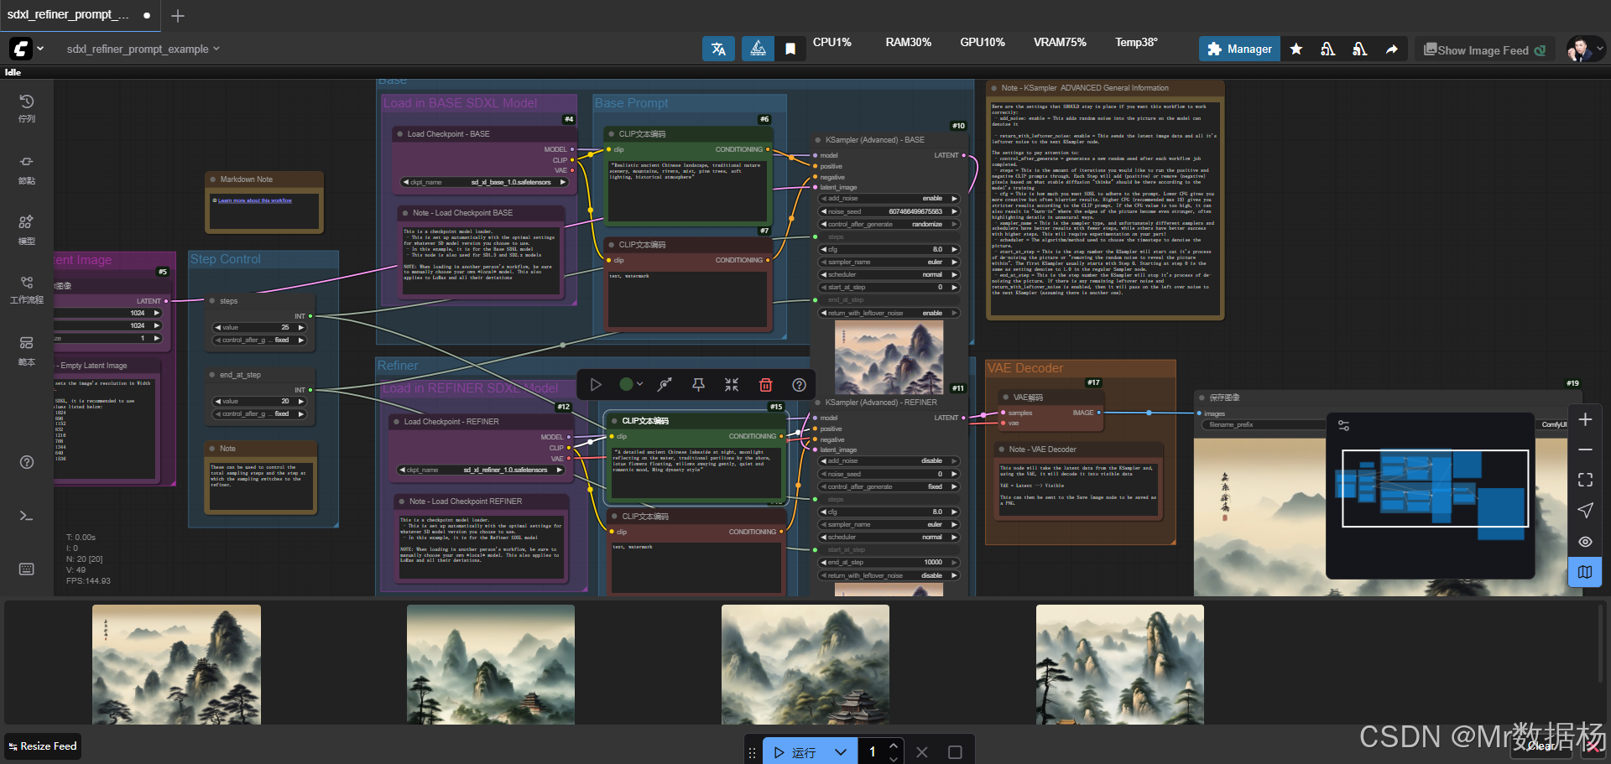Zoom in on the canvas
This screenshot has height=764, width=1611.
point(1585,419)
